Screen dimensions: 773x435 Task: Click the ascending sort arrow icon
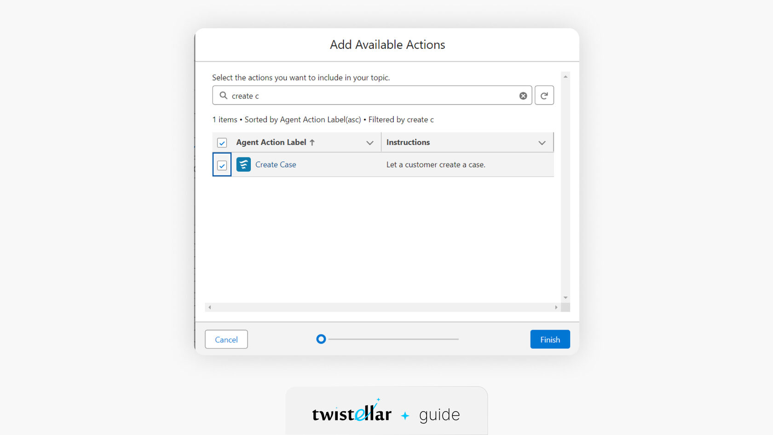point(312,142)
